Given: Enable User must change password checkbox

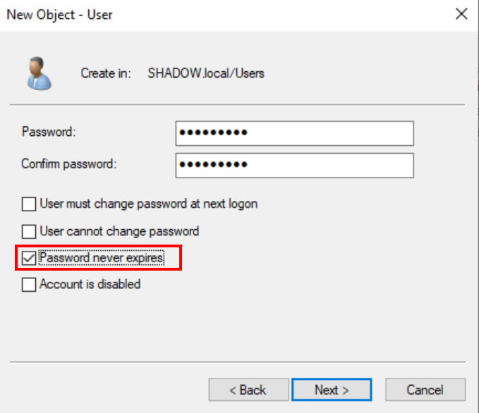Looking at the screenshot, I should 29,204.
